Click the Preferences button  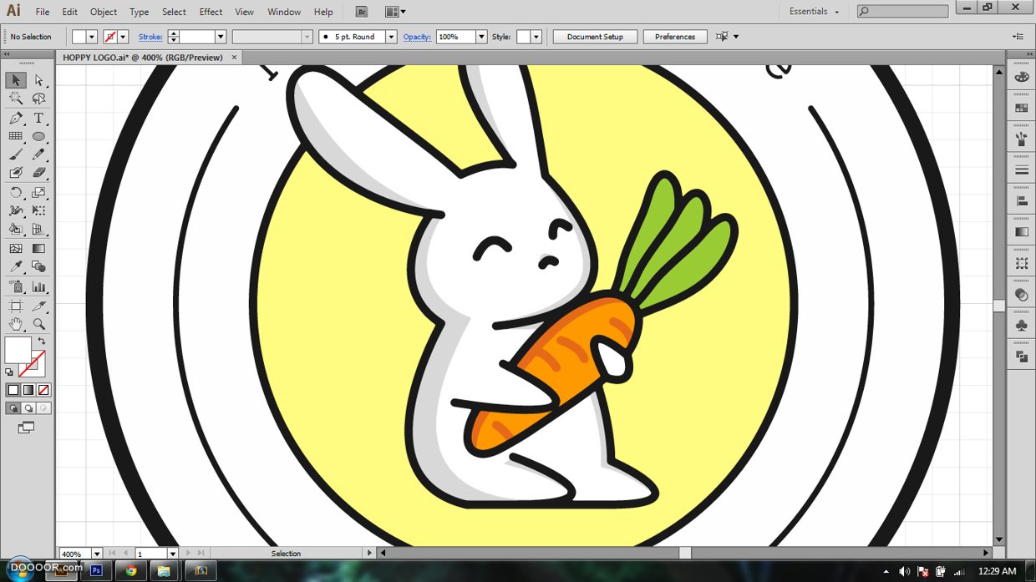pyautogui.click(x=675, y=37)
